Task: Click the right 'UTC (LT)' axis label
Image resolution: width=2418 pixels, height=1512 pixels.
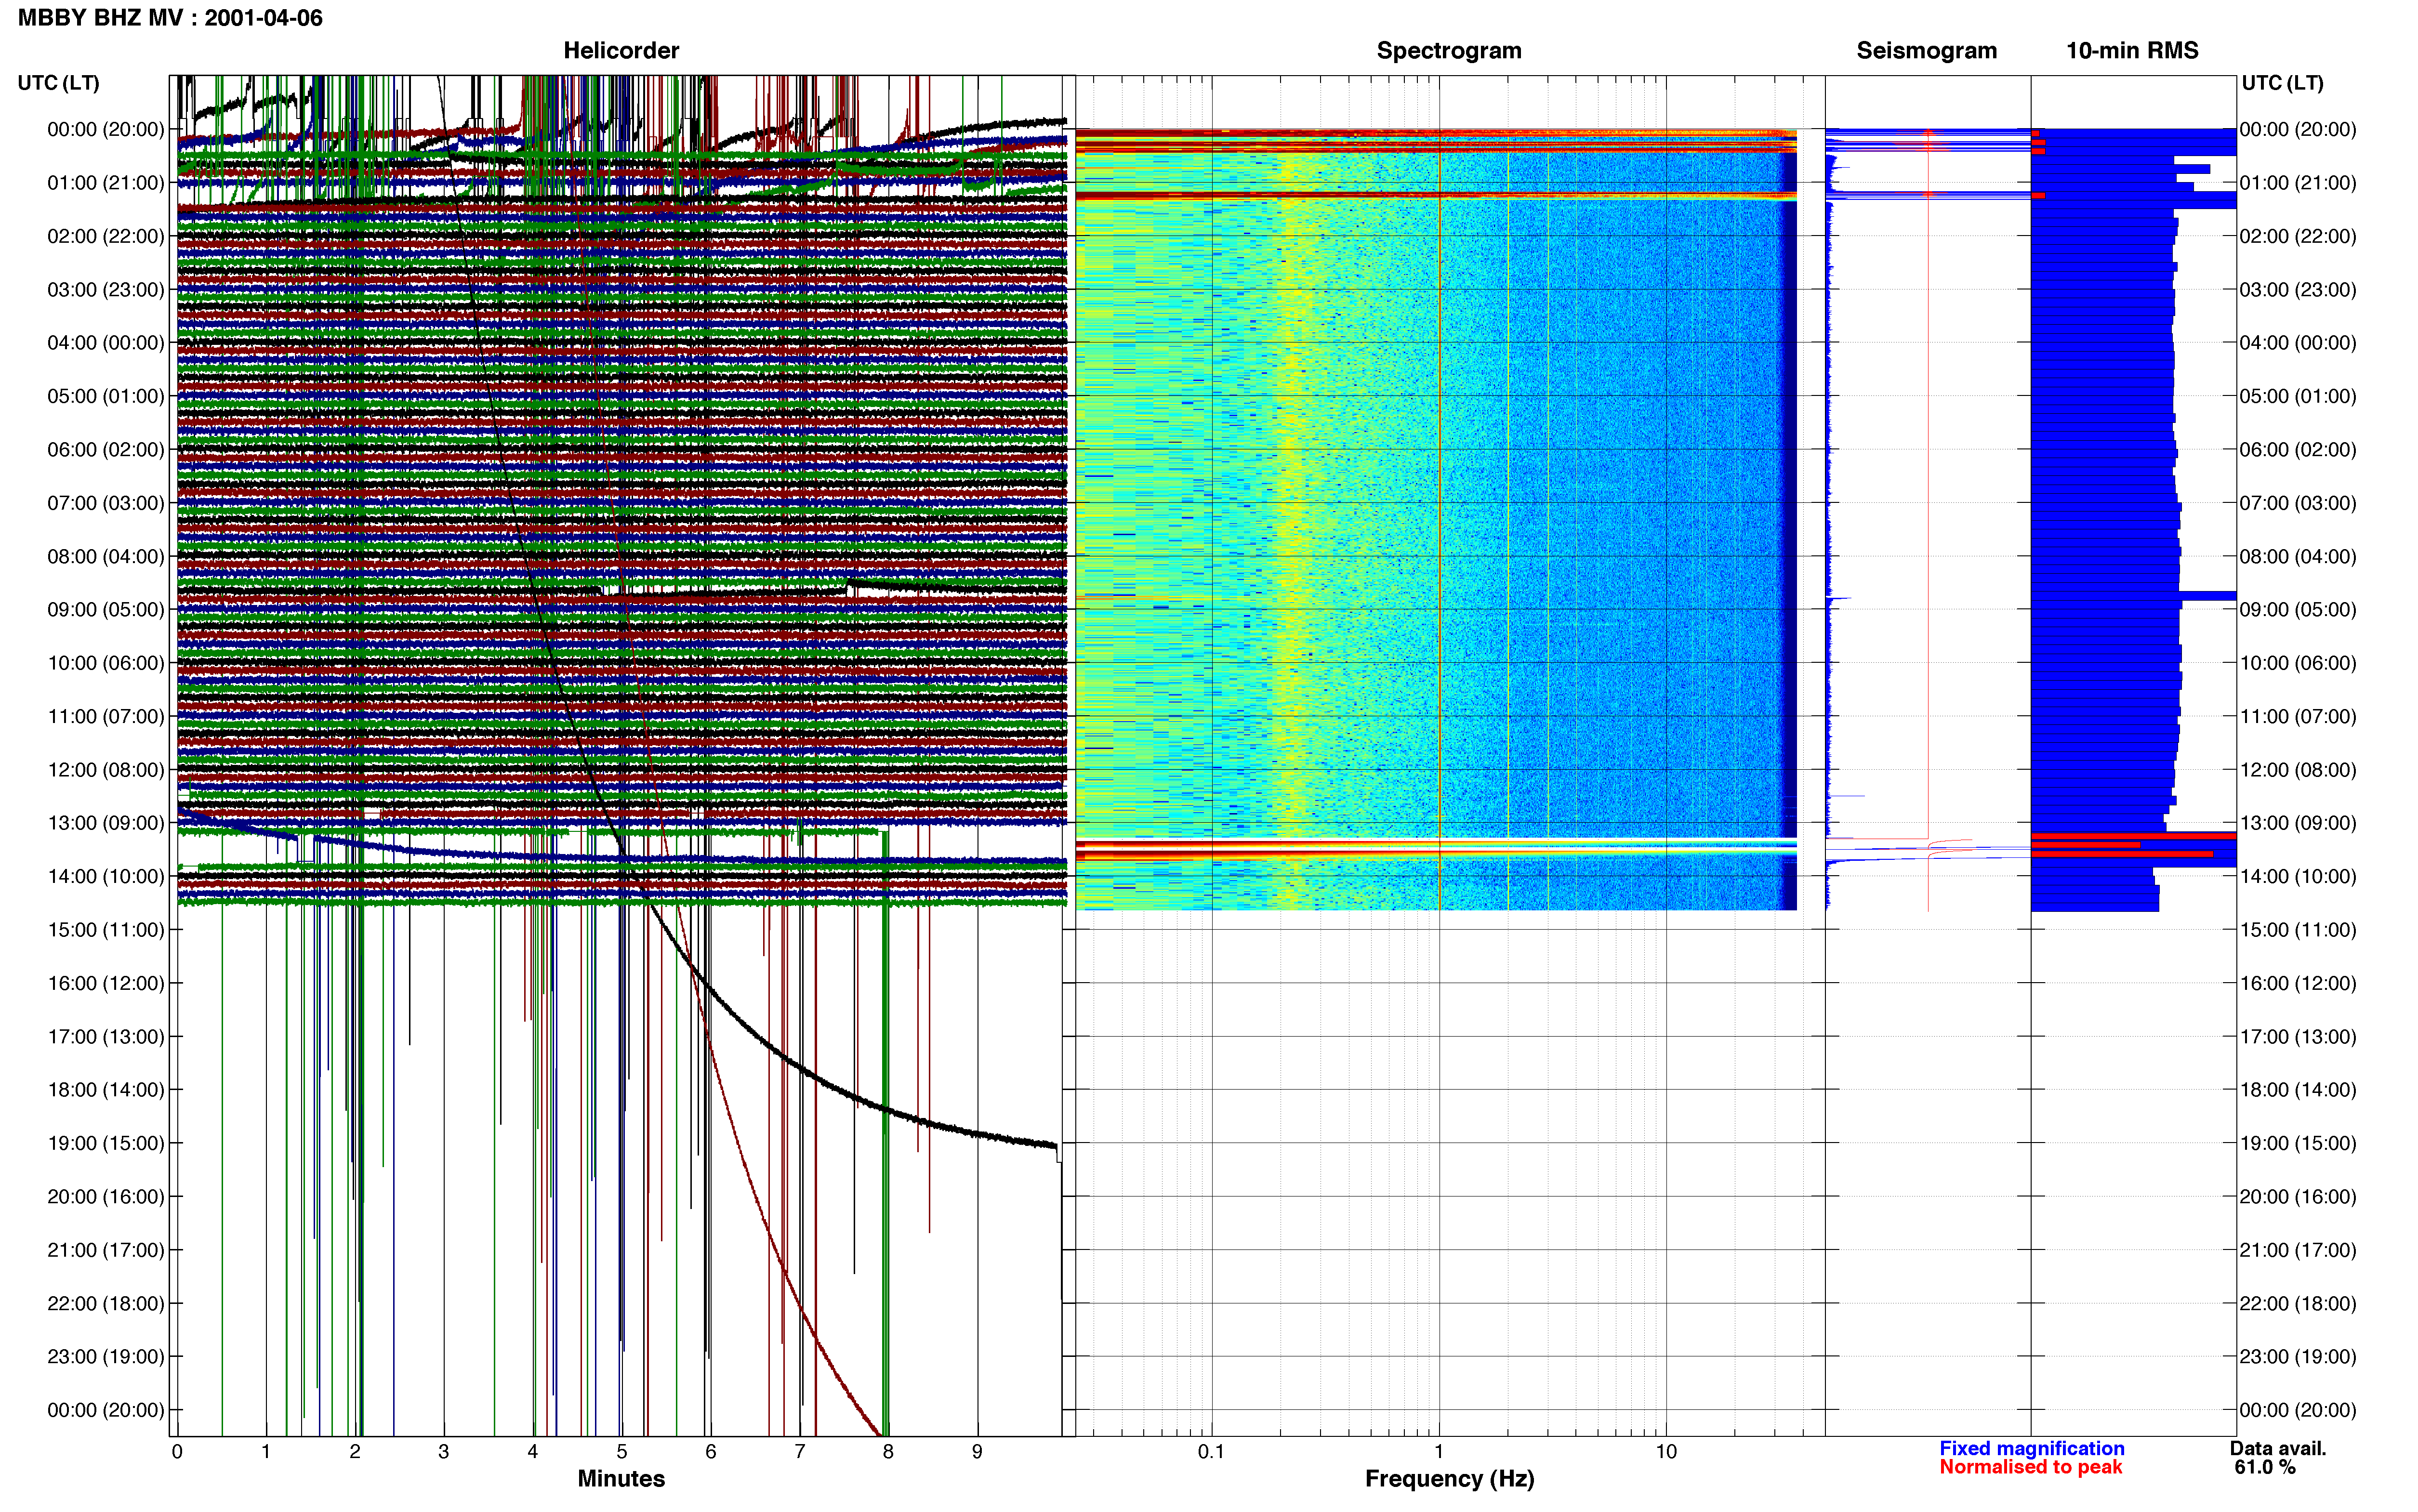Action: point(2282,83)
